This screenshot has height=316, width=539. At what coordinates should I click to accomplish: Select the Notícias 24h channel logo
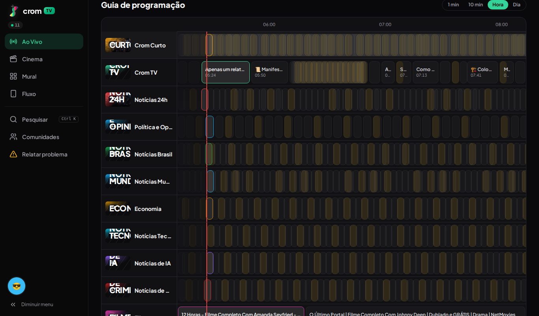pyautogui.click(x=118, y=100)
